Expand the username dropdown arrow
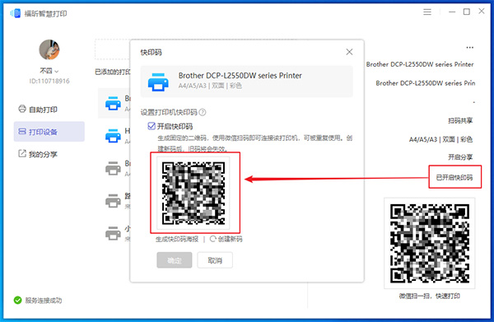 coord(56,71)
